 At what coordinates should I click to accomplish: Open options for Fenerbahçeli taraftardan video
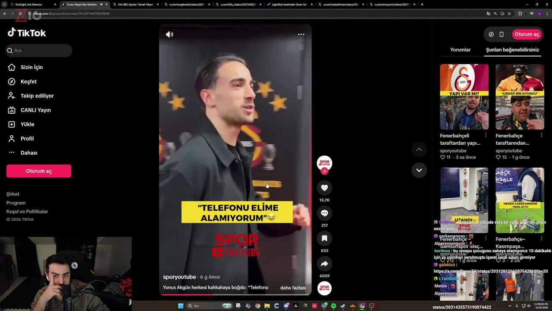click(486, 135)
